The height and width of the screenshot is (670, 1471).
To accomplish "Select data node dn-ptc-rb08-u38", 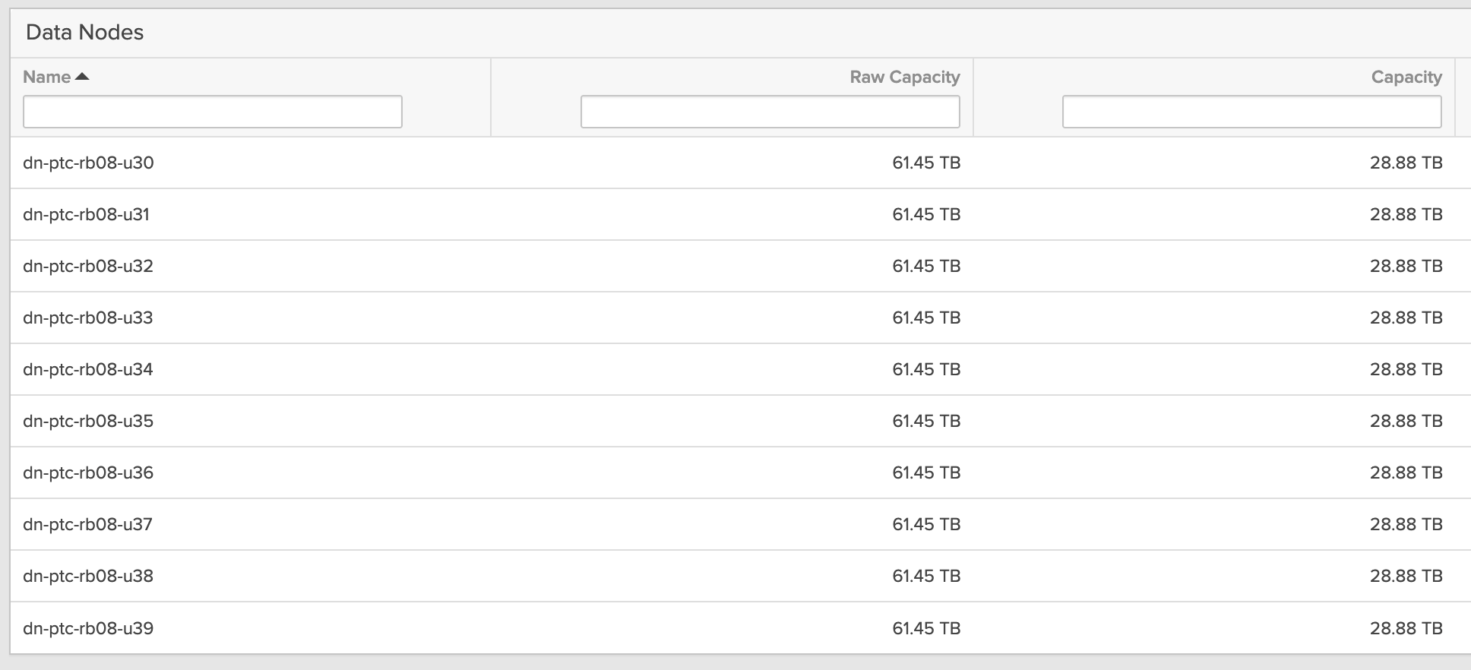I will (88, 576).
